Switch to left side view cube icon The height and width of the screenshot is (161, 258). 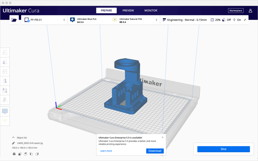point(31,154)
